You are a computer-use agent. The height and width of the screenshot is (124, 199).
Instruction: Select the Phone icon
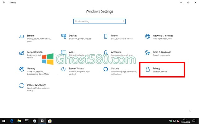(x=106, y=36)
